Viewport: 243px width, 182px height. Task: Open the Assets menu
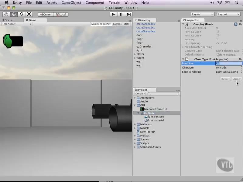click(52, 3)
